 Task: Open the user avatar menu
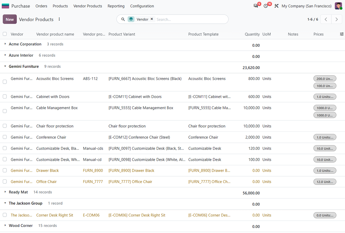tap(338, 6)
